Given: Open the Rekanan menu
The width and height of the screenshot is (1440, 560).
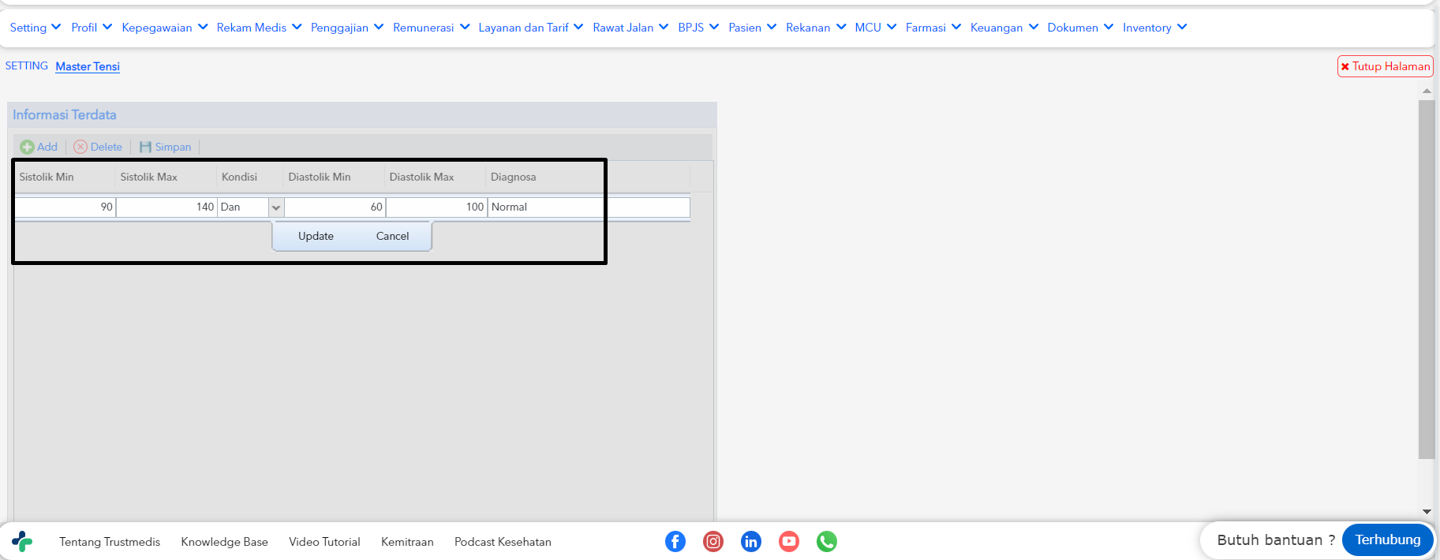Looking at the screenshot, I should point(816,28).
